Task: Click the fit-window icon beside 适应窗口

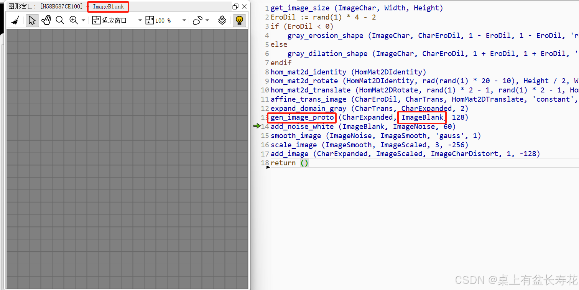Action: (x=96, y=20)
